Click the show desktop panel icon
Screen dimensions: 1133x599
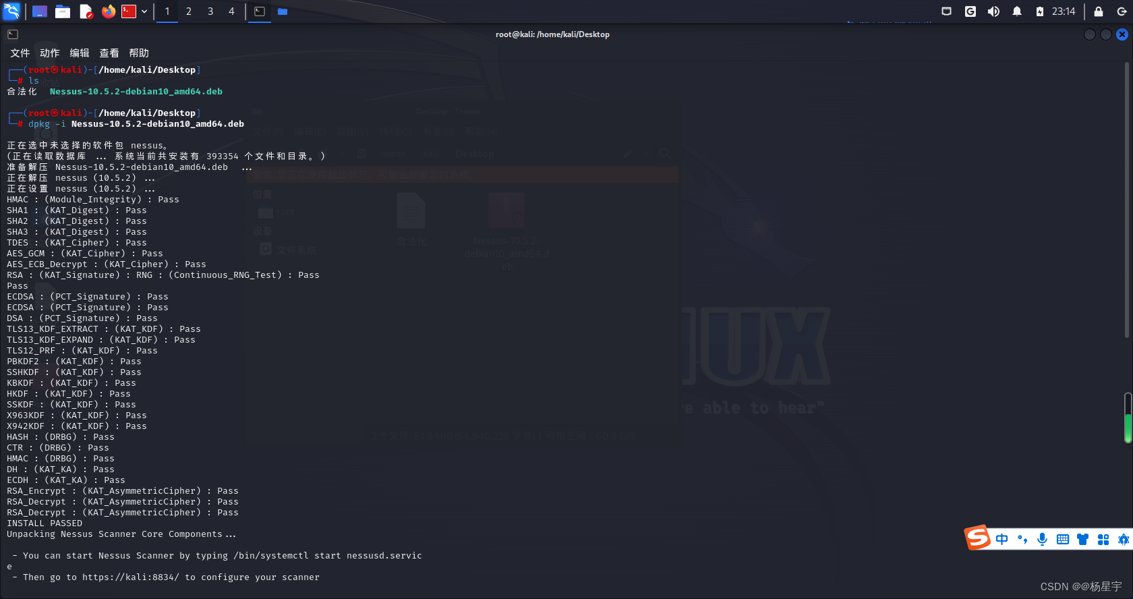[x=40, y=11]
